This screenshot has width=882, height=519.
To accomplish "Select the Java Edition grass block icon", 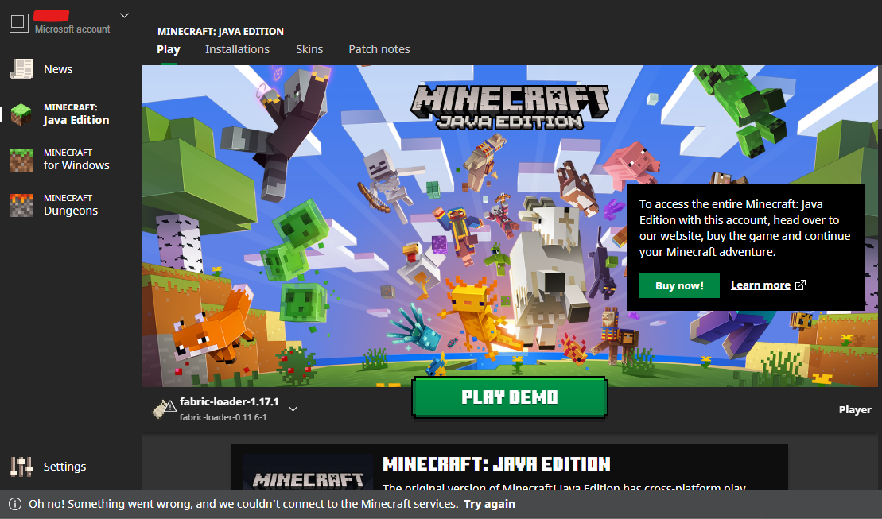I will (x=21, y=114).
